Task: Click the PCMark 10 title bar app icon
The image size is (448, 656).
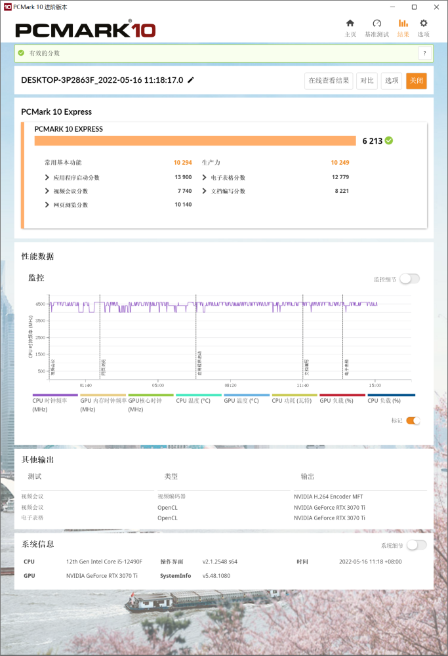Action: click(x=7, y=7)
